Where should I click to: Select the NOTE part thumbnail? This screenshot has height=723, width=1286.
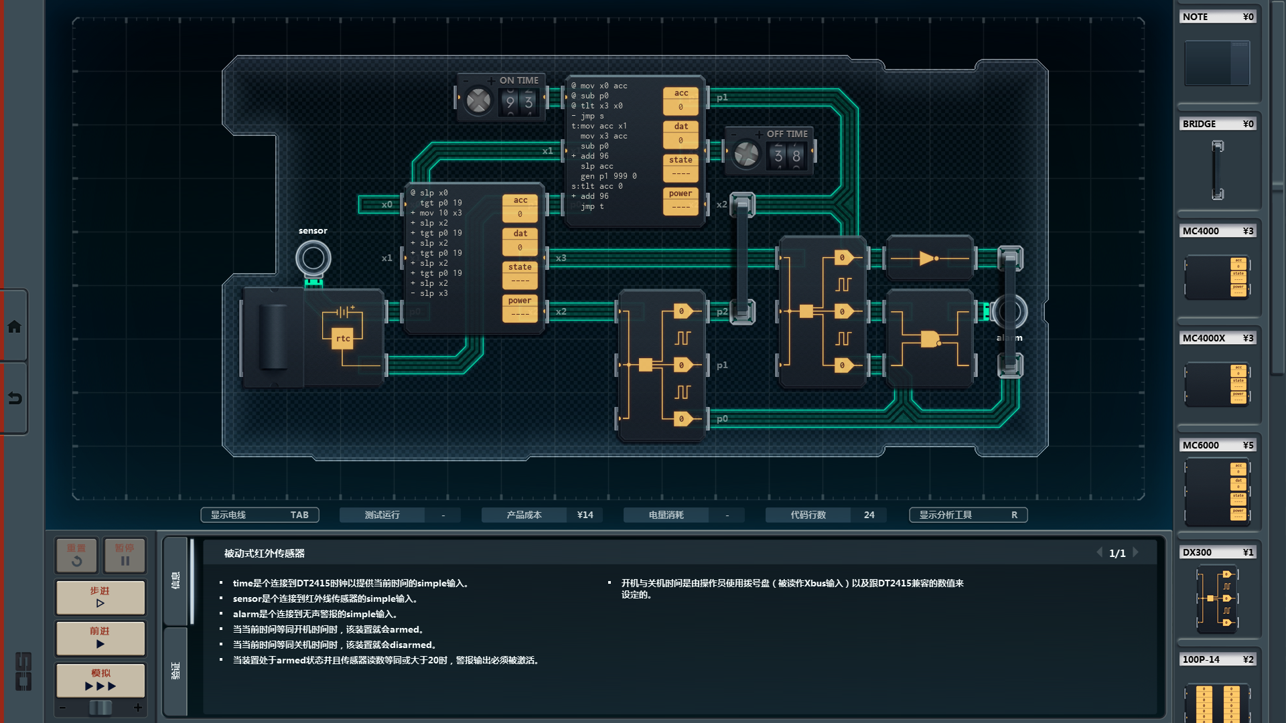(1217, 63)
